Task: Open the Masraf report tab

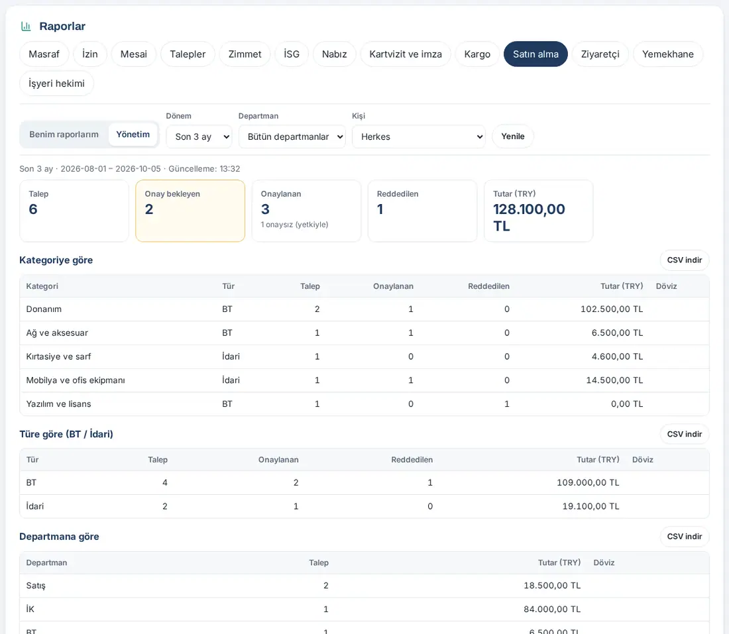Action: pyautogui.click(x=44, y=54)
